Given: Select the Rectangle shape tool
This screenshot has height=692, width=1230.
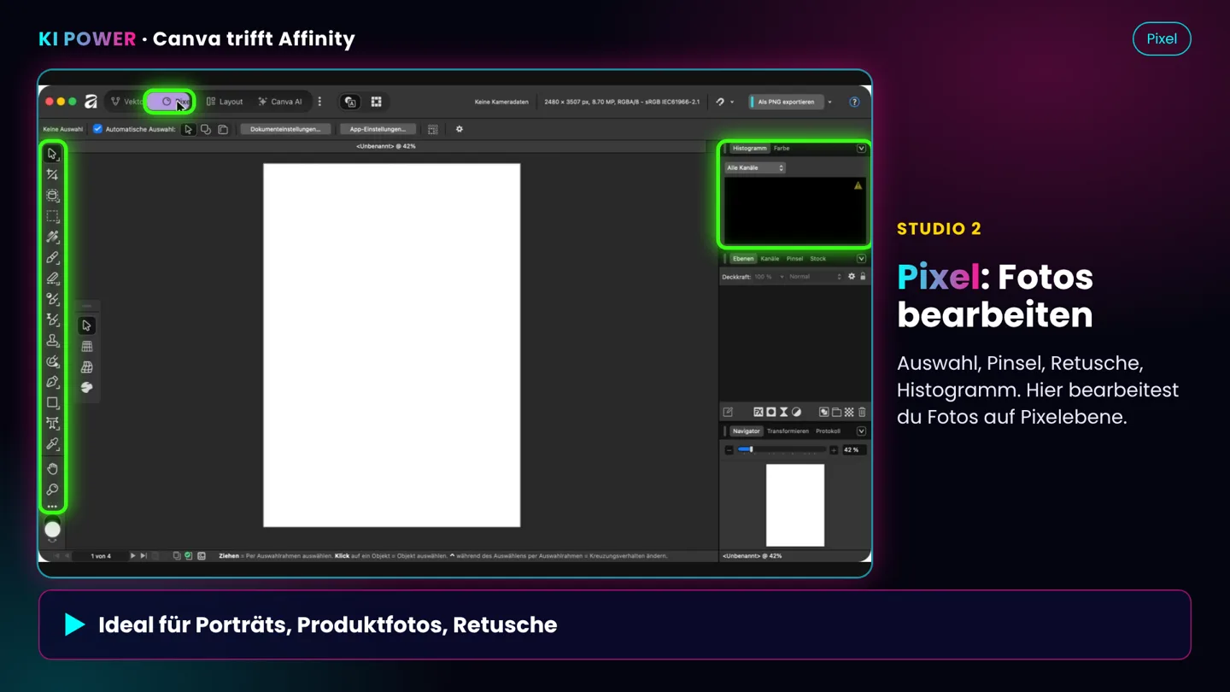Looking at the screenshot, I should 52,402.
